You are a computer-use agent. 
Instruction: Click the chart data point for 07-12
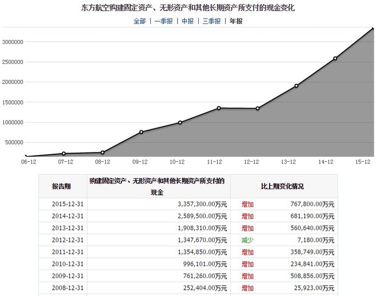click(64, 153)
